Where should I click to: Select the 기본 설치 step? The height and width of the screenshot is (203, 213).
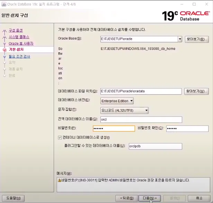(16, 49)
